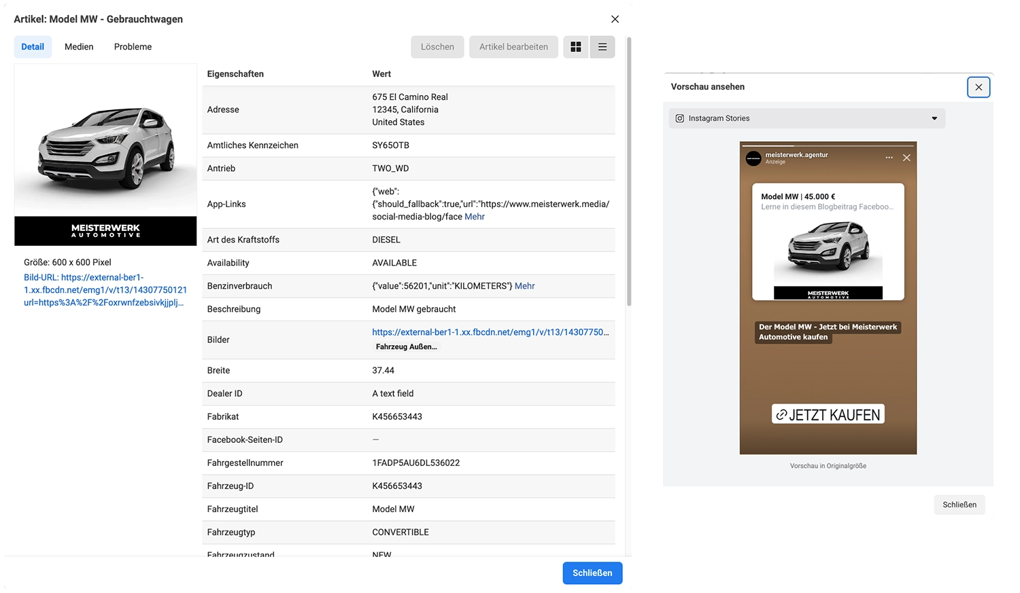Viewport: 1020px width, 593px height.
Task: Select the Detail tab
Action: click(33, 47)
